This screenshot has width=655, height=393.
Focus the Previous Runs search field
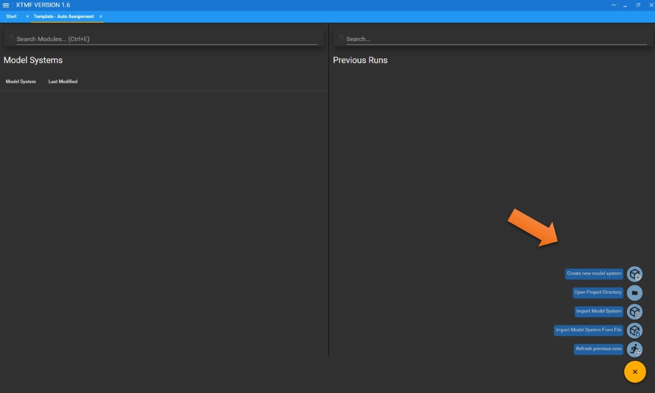pos(495,39)
